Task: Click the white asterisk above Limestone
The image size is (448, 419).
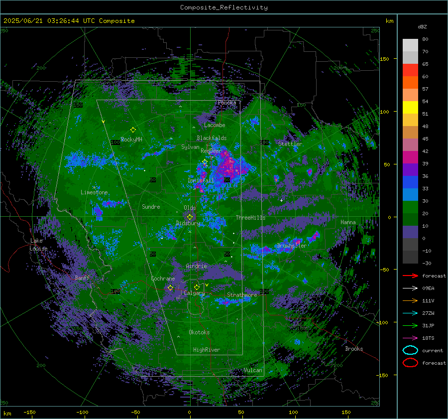Action: pos(94,188)
